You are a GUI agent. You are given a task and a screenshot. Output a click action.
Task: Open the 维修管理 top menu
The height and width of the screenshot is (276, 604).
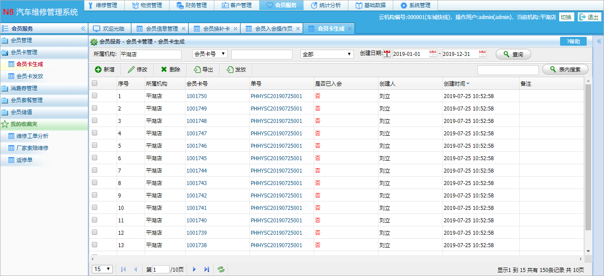[x=103, y=5]
